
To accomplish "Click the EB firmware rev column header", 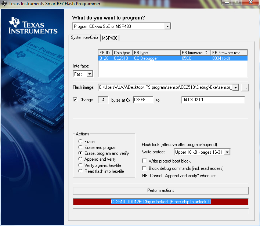I will (229, 53).
